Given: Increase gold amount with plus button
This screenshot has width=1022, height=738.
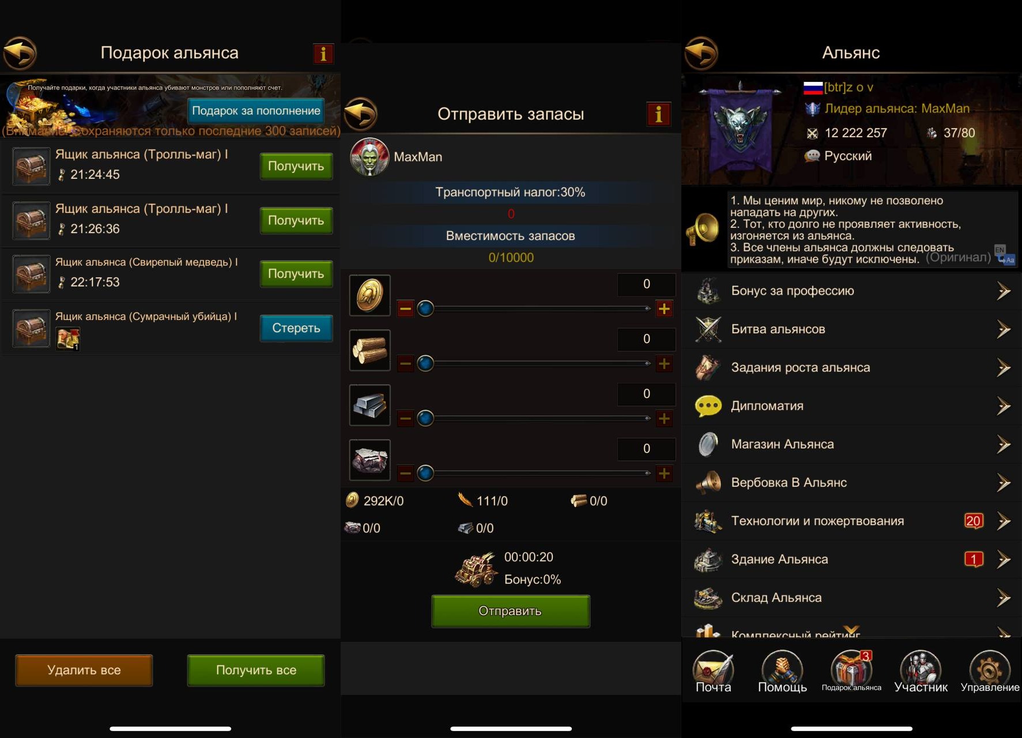Looking at the screenshot, I should tap(664, 309).
